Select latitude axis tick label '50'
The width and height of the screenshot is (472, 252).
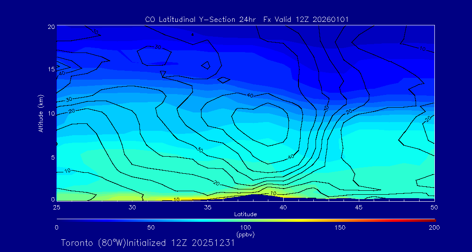click(434, 207)
